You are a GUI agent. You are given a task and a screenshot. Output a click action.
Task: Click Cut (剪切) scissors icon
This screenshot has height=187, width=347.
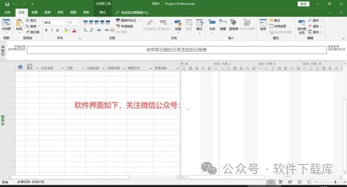pyautogui.click(x=31, y=20)
